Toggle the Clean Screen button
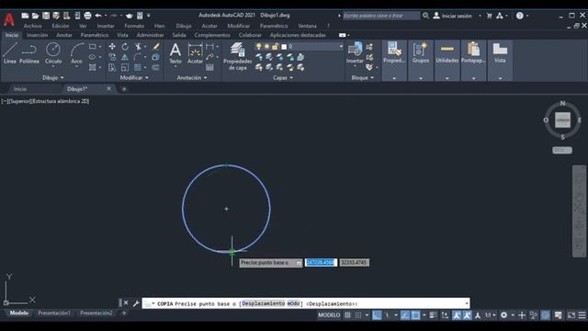Image resolution: width=588 pixels, height=331 pixels. (x=571, y=315)
